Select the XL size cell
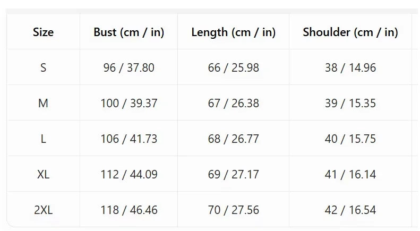 coord(43,175)
